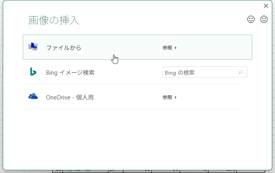Send negative feedback with frowning face
Image resolution: width=275 pixels, height=173 pixels.
click(264, 19)
